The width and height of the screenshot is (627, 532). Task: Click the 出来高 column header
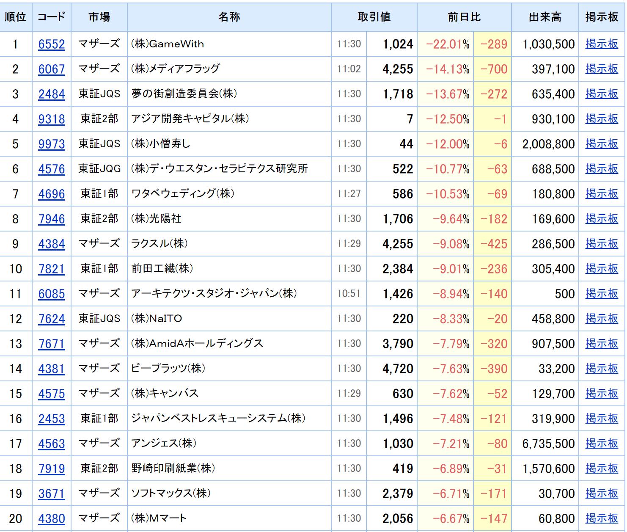point(545,17)
